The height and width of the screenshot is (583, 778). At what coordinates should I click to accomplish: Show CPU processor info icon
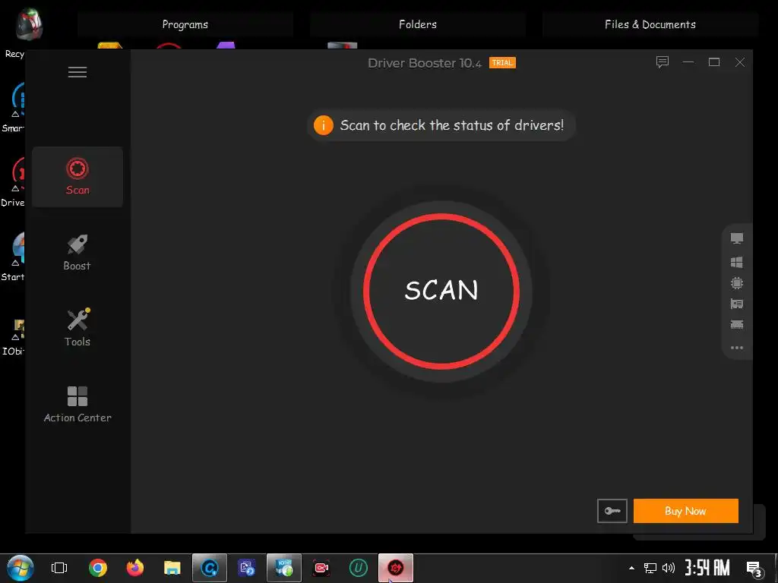coord(737,283)
